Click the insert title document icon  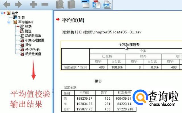click(x=96, y=4)
